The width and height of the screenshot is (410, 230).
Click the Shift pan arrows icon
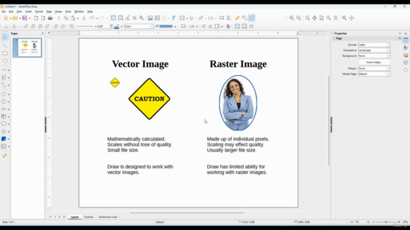[x=352, y=18]
